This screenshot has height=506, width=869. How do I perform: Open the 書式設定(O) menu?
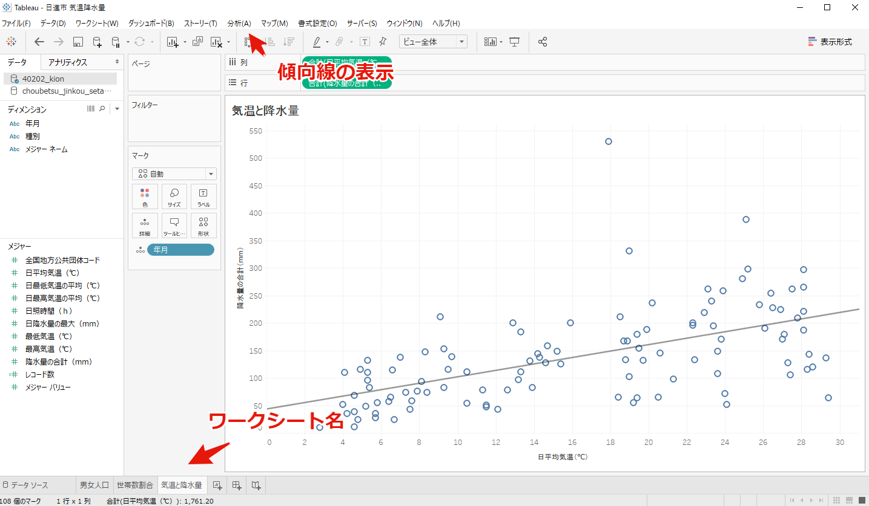point(317,23)
